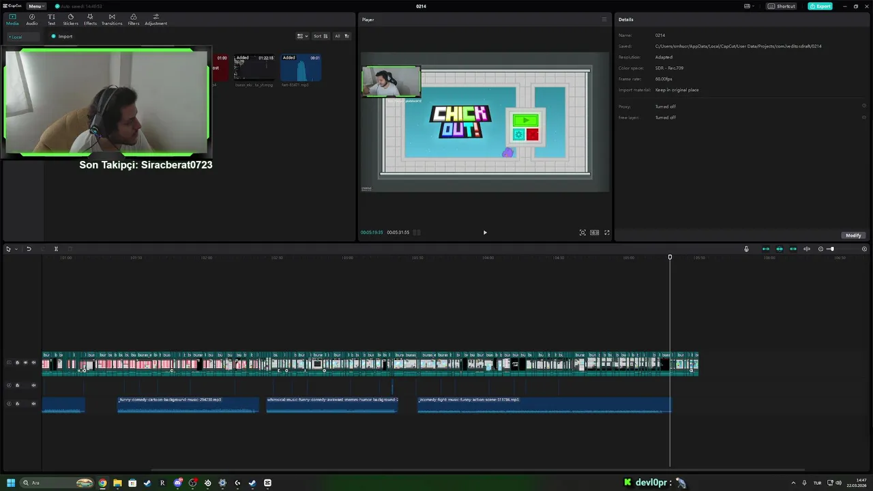This screenshot has width=873, height=491.
Task: Click the taskbar search box Ara
Action: 58,483
